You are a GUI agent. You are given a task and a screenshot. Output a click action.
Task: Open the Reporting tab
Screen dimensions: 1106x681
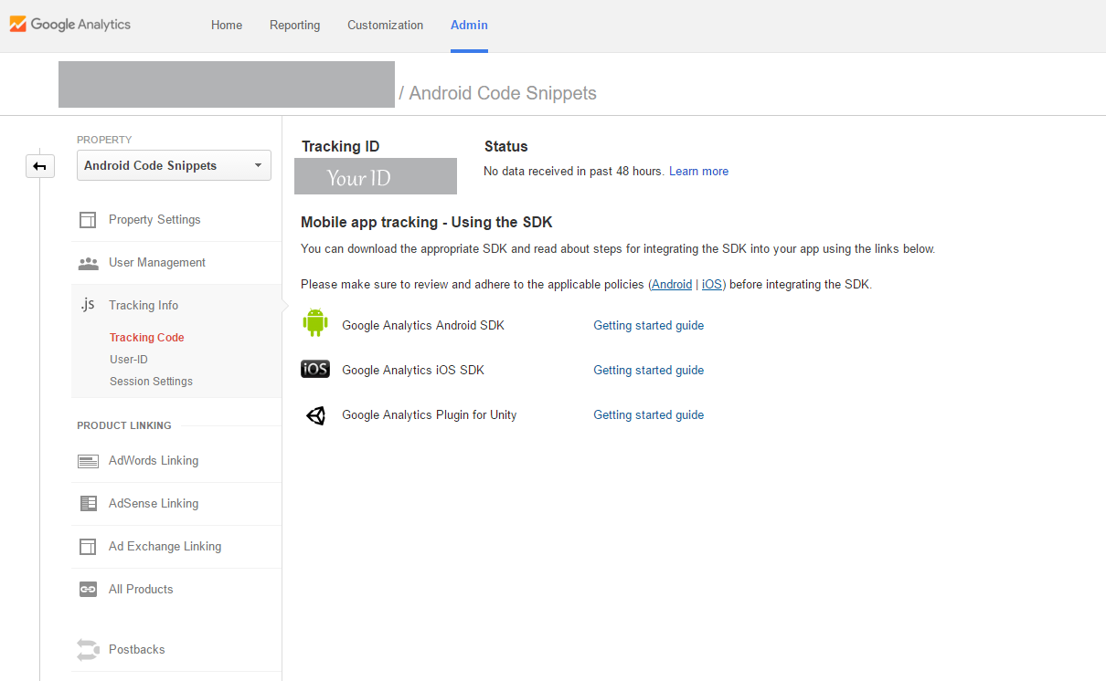[x=294, y=26]
